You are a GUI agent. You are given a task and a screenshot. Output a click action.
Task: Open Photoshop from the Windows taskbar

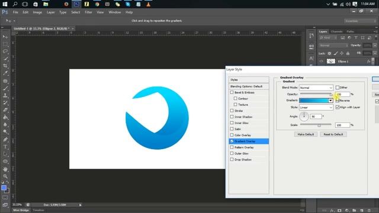pos(76,4)
